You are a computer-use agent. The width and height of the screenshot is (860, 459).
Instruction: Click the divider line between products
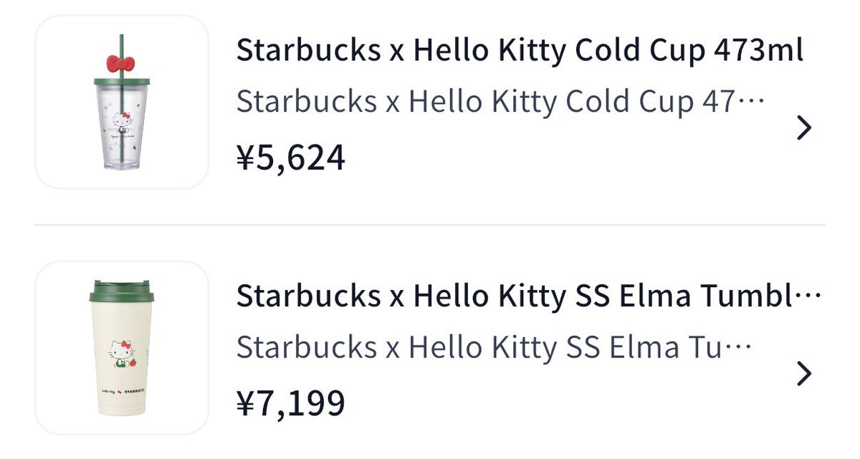point(430,225)
